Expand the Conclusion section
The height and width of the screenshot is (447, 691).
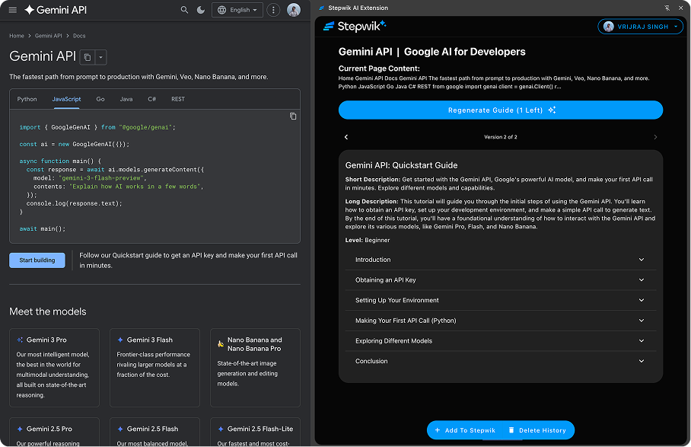501,361
